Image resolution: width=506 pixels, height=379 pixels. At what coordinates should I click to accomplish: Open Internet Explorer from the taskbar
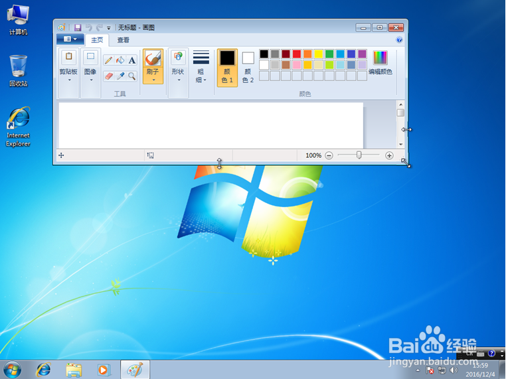pos(43,370)
